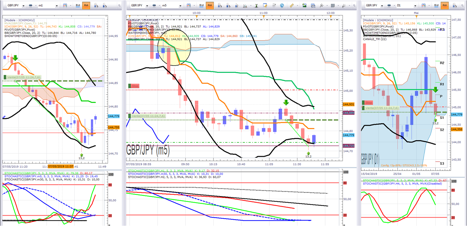Open the D1 timeframe dropdown

click(x=415, y=6)
